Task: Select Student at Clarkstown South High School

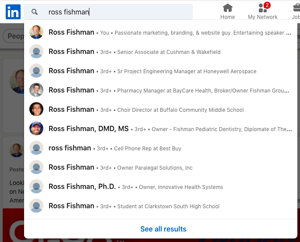Action: 161,206
